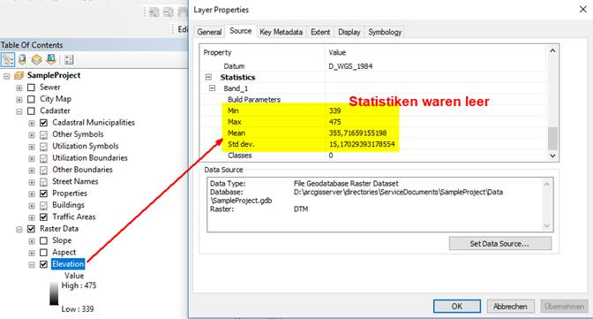
Task: Open the Extent tab
Action: tap(320, 32)
